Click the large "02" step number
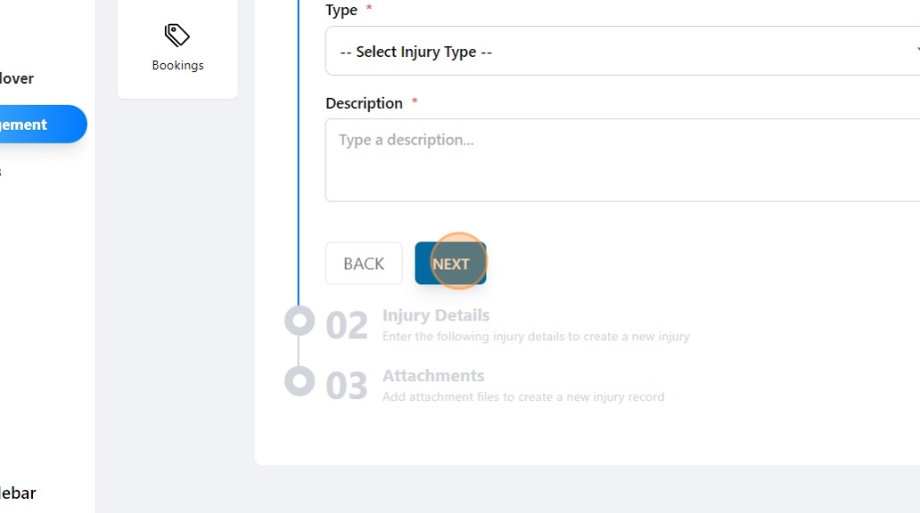The image size is (920, 513). (x=347, y=326)
